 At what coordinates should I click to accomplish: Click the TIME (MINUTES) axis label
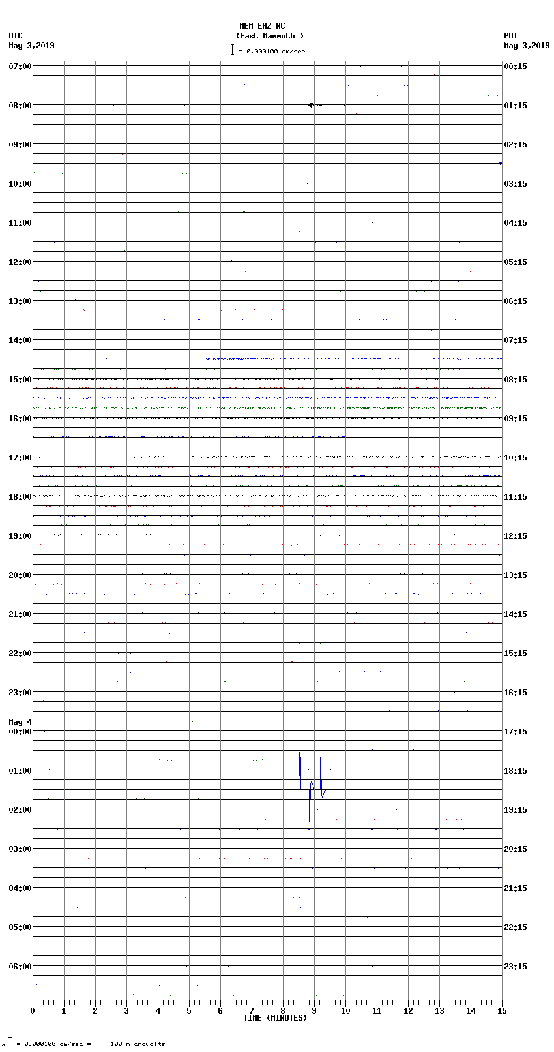pos(275,1018)
